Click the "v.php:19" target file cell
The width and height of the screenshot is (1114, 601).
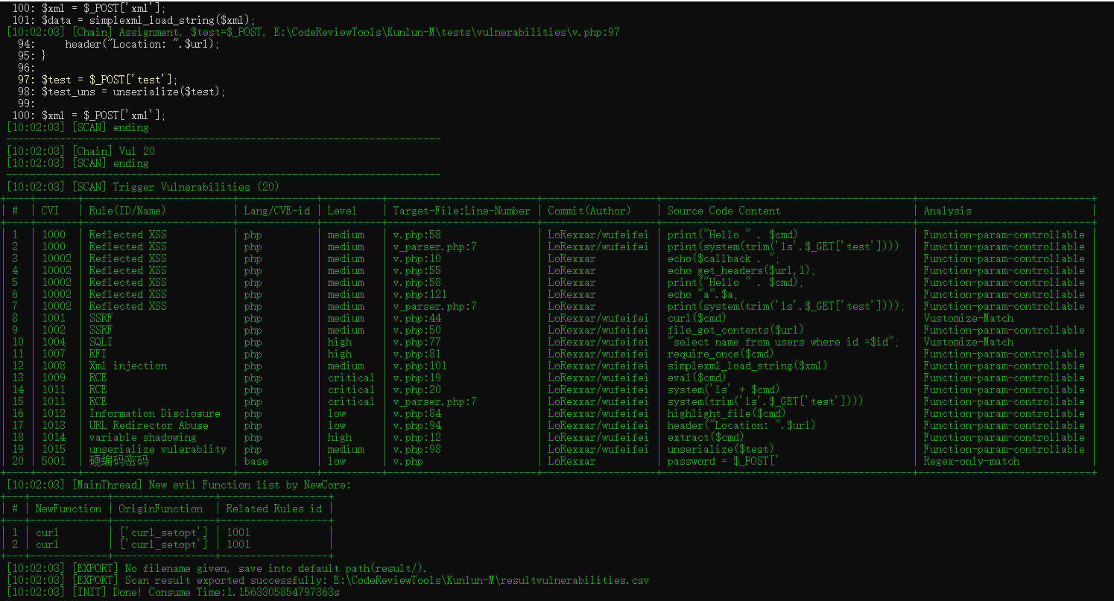pos(417,378)
